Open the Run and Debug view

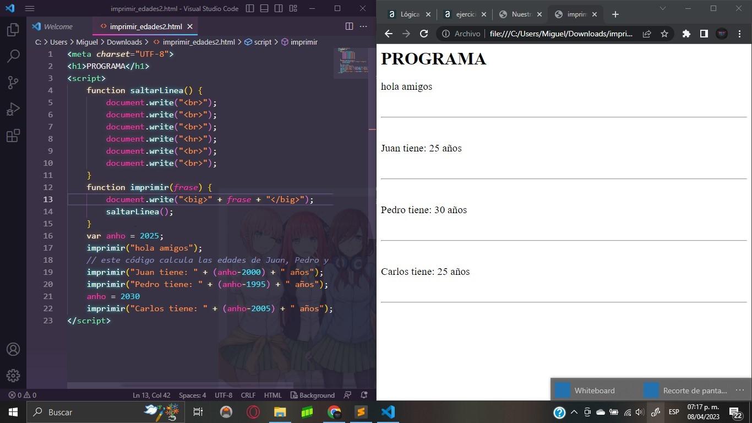pyautogui.click(x=13, y=109)
